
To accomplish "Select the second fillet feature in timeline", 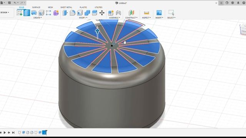I will [x=32, y=133].
